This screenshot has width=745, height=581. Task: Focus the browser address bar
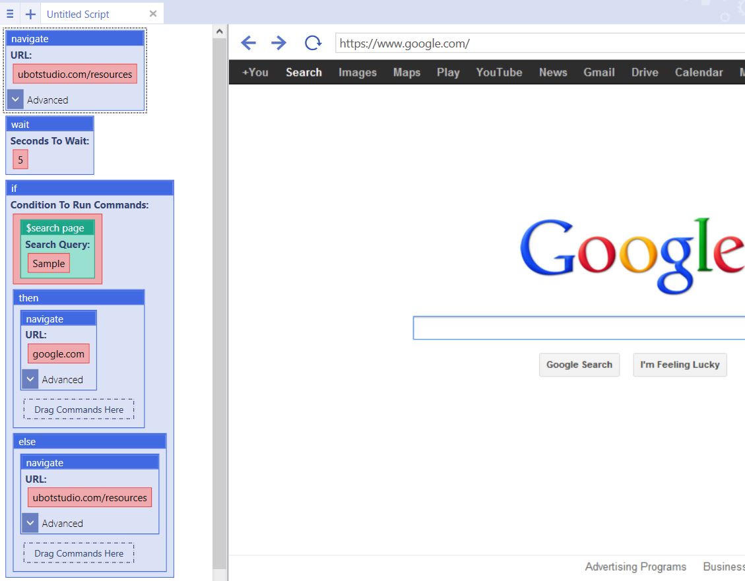540,43
